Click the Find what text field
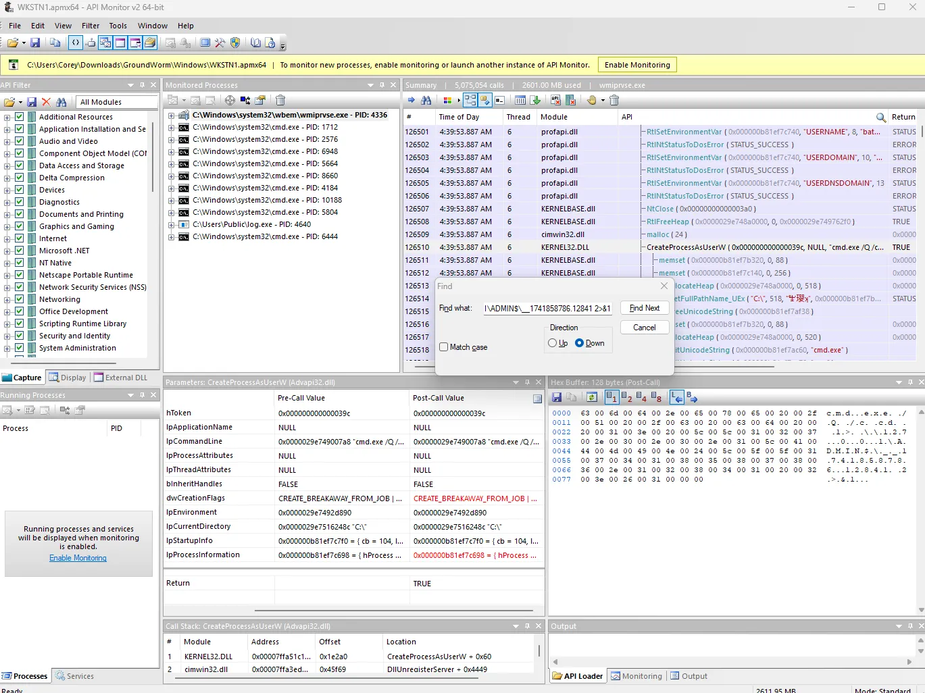The image size is (925, 693). pos(547,308)
